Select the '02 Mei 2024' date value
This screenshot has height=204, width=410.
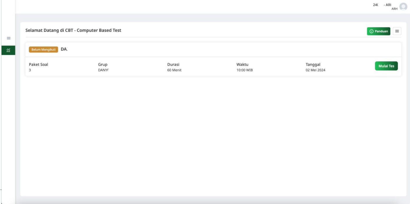point(316,70)
